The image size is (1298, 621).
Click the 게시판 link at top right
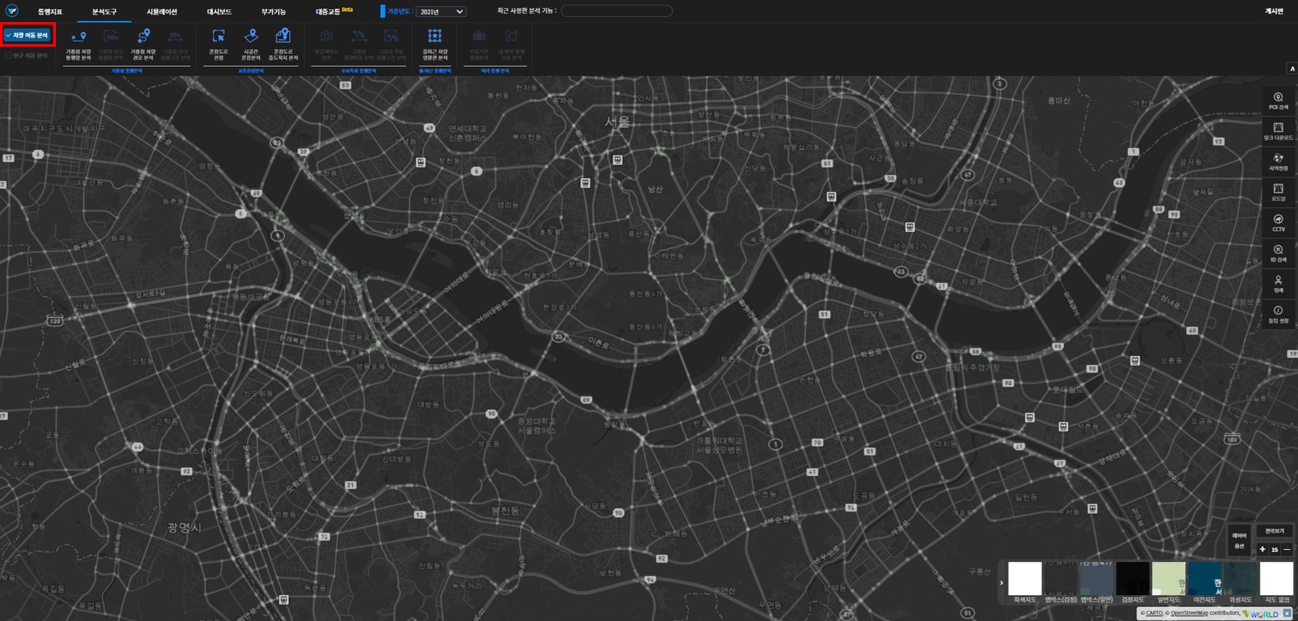1274,11
